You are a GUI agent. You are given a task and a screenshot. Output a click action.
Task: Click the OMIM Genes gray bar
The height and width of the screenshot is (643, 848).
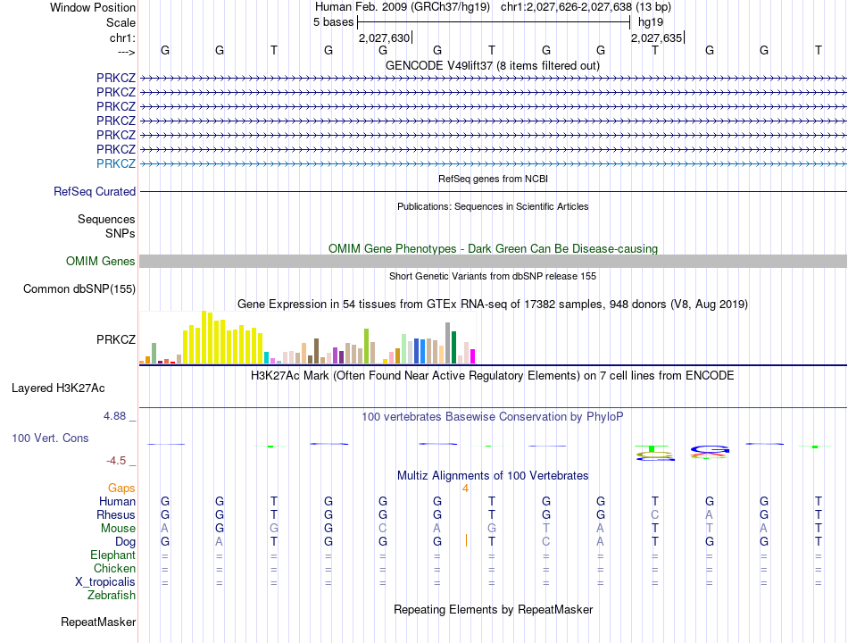click(x=493, y=262)
